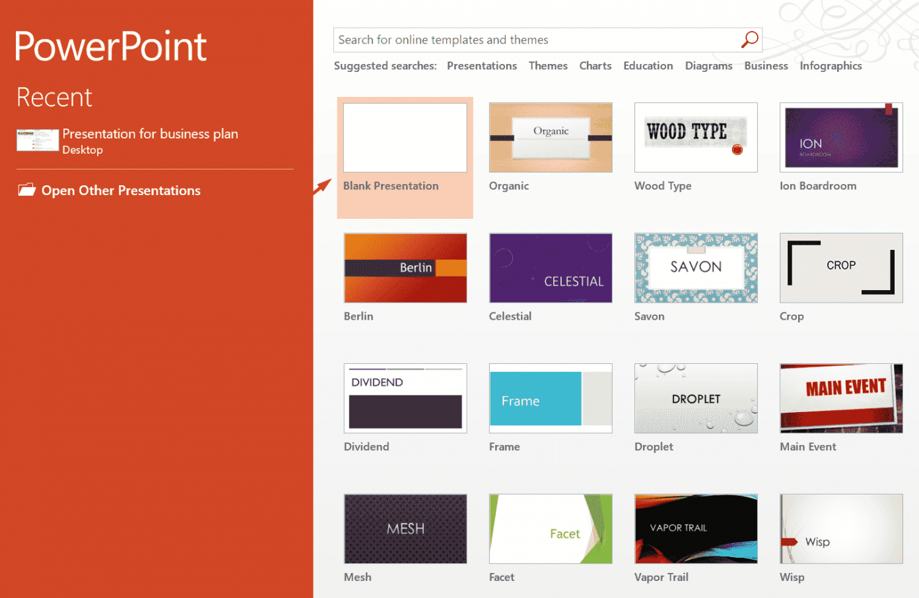Pick the Mesh template
919x598 pixels.
click(x=405, y=528)
